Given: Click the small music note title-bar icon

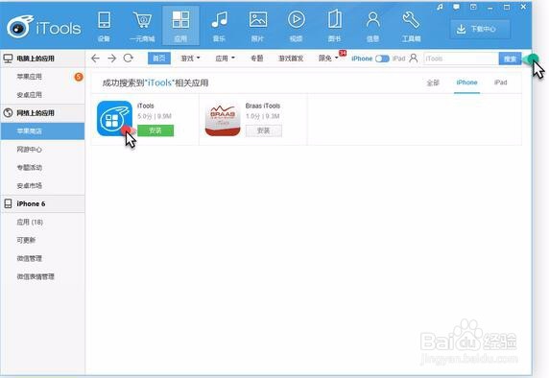Looking at the screenshot, I should pos(441,7).
